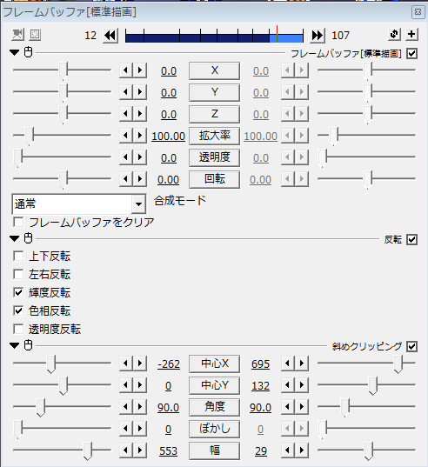
Task: Increase left 幅 value with right arrow
Action: tap(140, 450)
